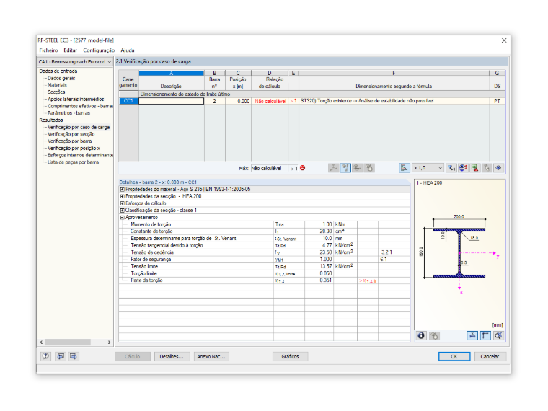Screen dimensions: 548x411
Task: Expand Esforços de cálculo row
Action: pos(123,203)
